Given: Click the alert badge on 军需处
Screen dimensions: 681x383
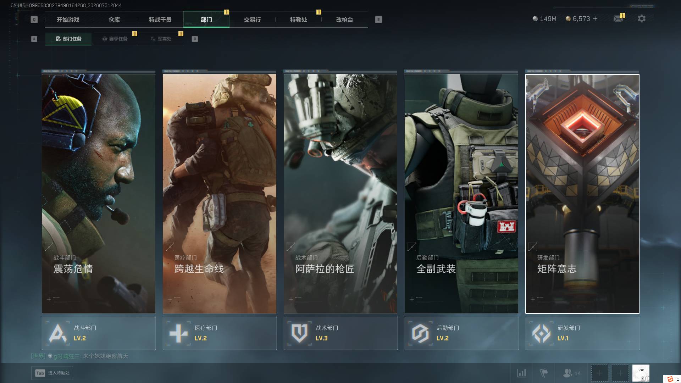Looking at the screenshot, I should point(181,34).
